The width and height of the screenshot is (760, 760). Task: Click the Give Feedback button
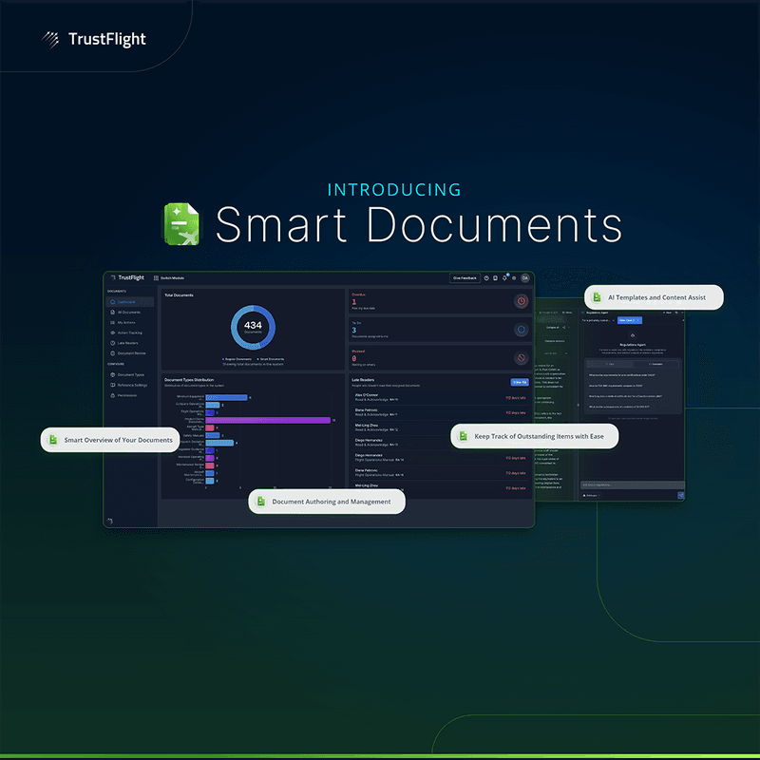click(465, 278)
